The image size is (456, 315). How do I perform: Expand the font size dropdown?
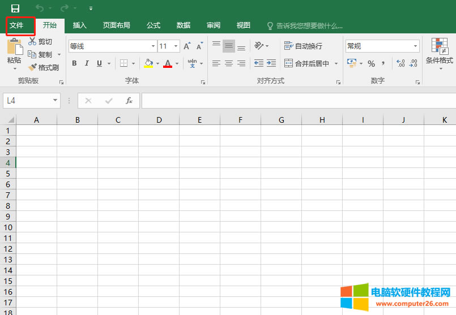tap(176, 46)
